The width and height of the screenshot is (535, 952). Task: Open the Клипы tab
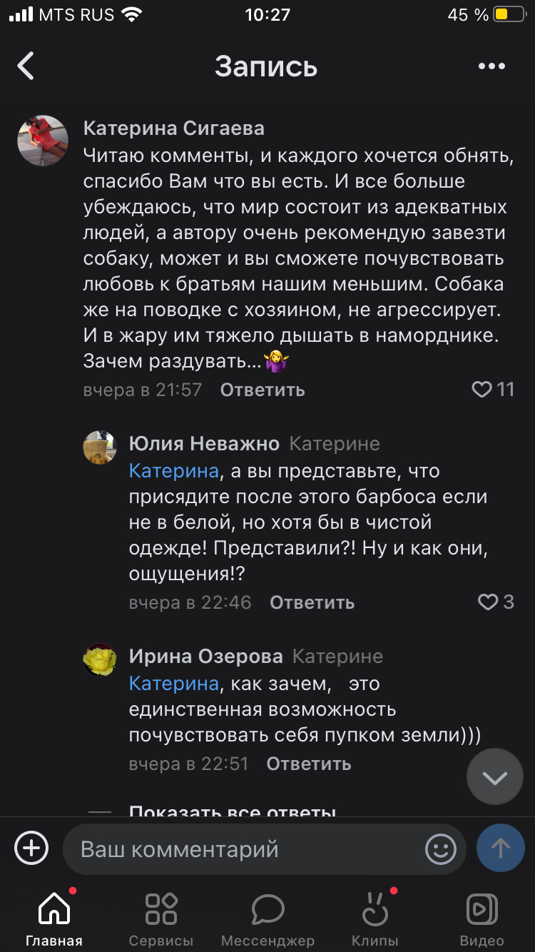[374, 917]
